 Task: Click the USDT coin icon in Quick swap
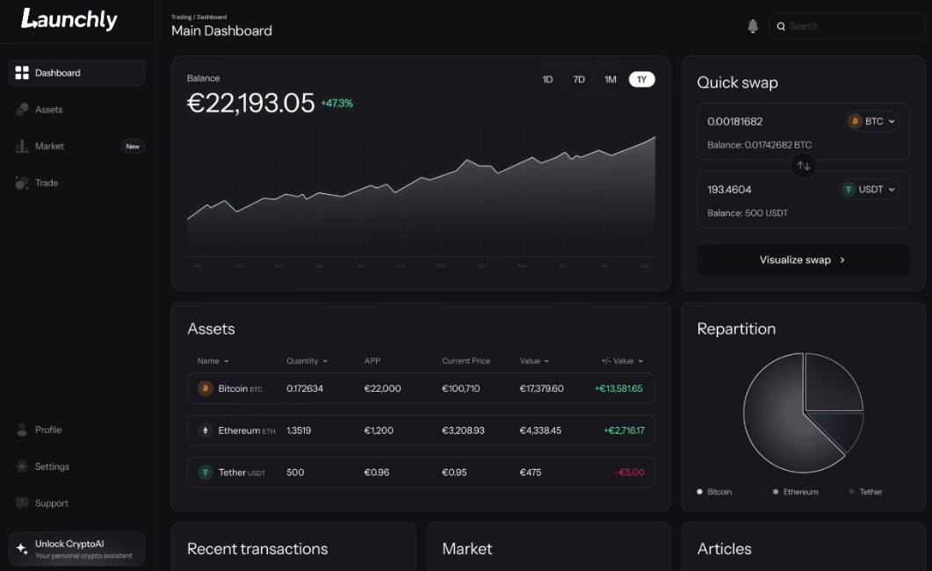tap(849, 190)
